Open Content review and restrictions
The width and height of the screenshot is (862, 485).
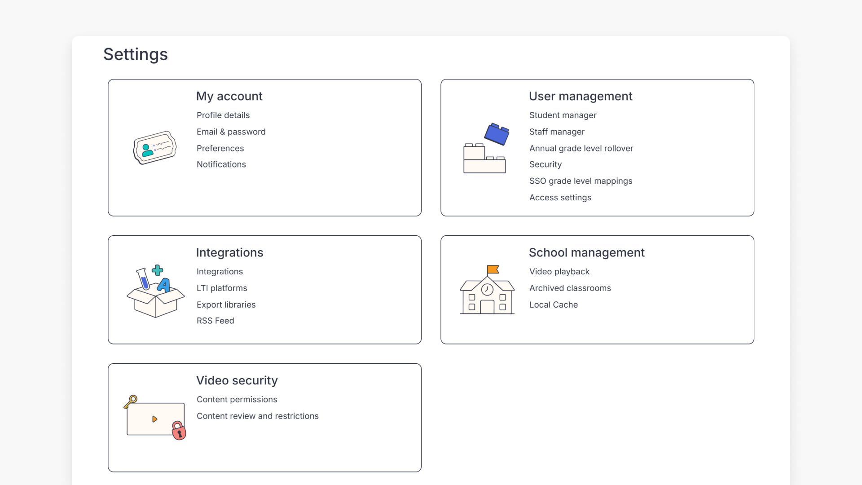257,416
